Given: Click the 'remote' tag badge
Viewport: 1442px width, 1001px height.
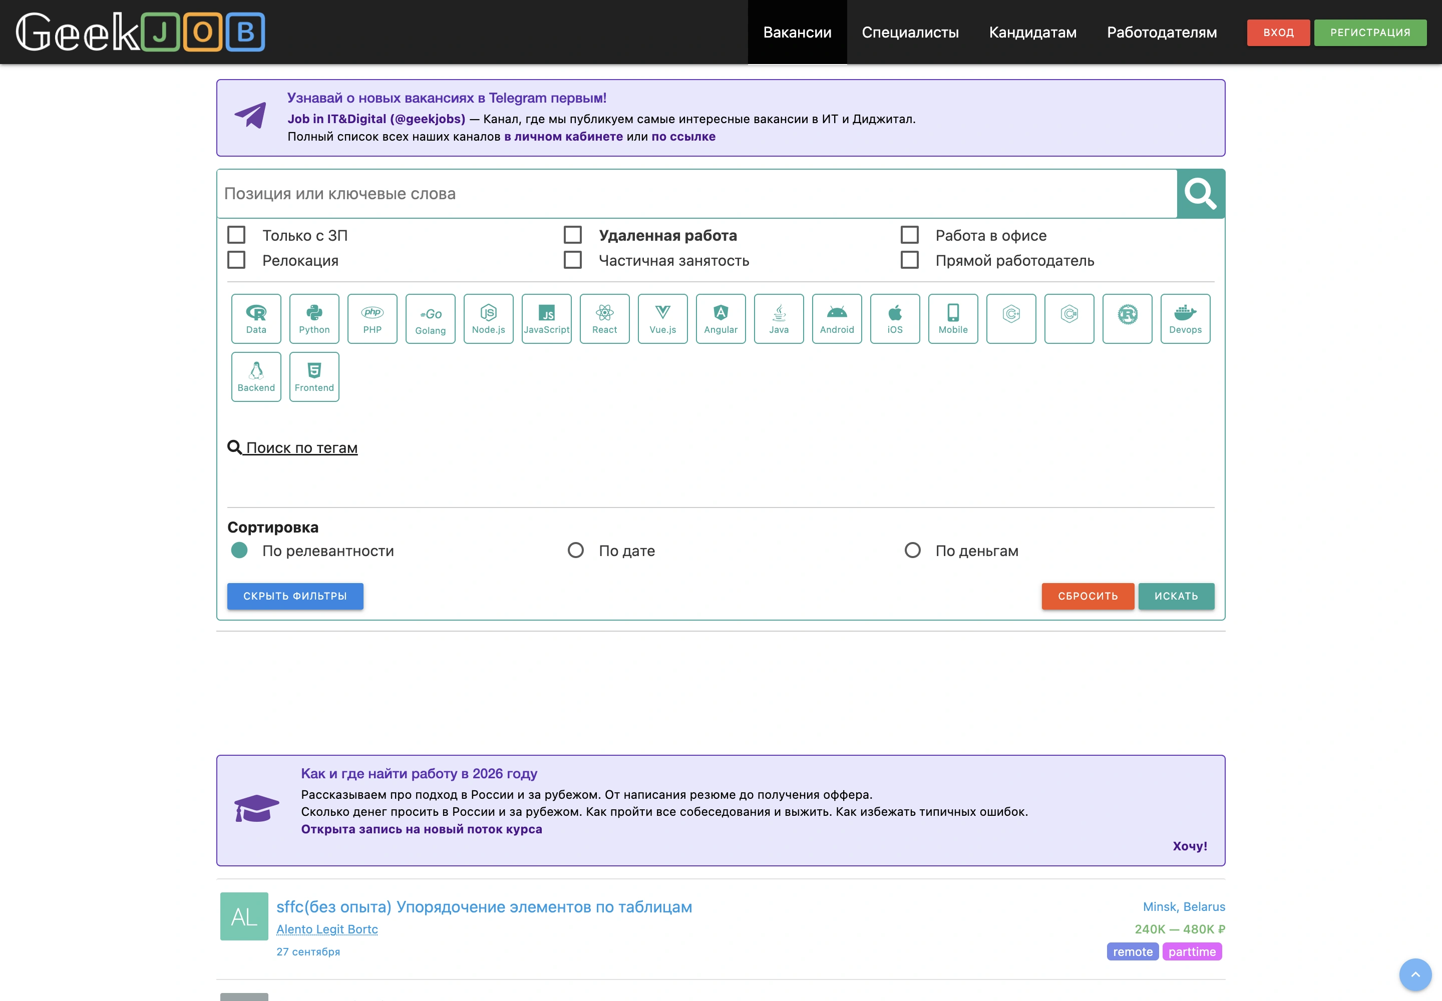Looking at the screenshot, I should click(1133, 951).
